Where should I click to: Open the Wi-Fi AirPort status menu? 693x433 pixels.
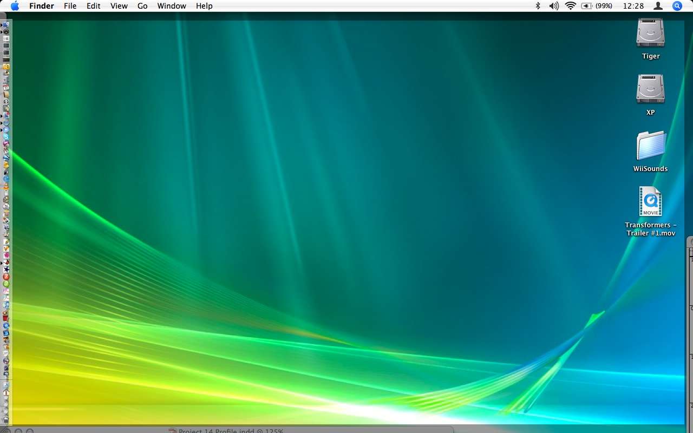tap(571, 6)
